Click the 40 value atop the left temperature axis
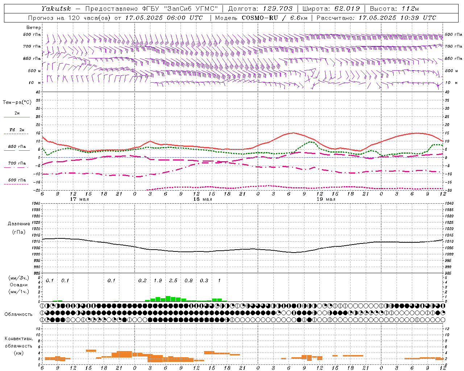 coord(37,92)
